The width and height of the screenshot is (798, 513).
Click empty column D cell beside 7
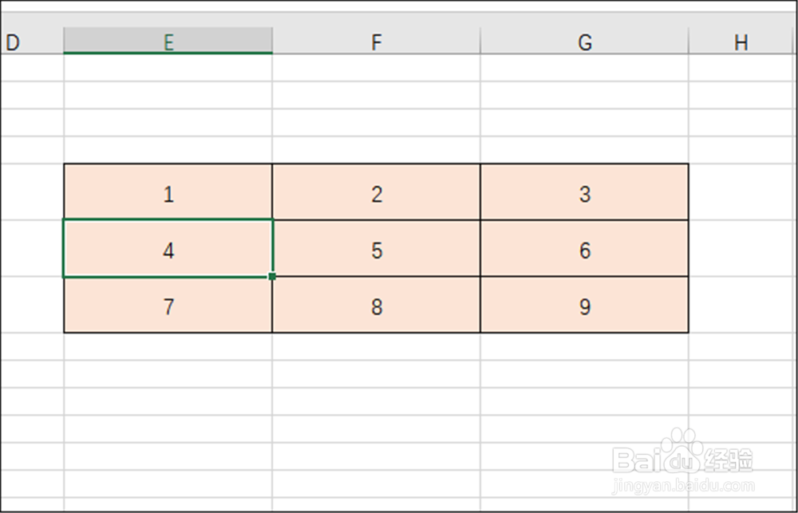tap(32, 306)
